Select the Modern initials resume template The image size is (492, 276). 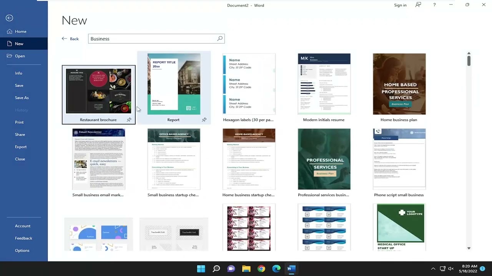[324, 84]
